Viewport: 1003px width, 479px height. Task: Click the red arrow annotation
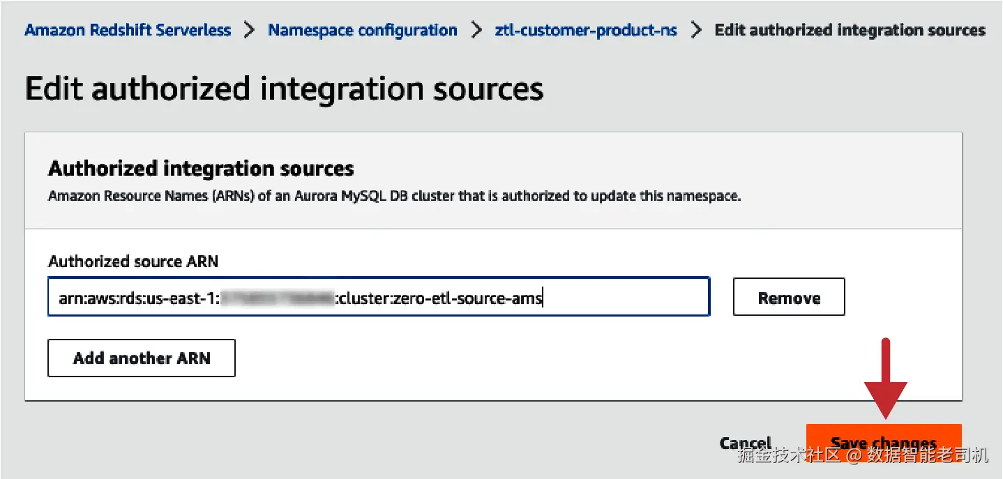885,379
